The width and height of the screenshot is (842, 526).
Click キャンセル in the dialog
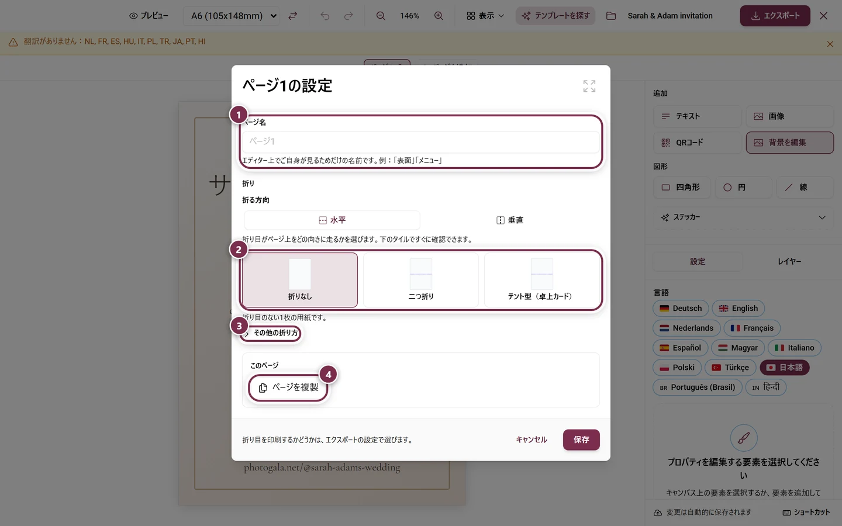pos(532,440)
